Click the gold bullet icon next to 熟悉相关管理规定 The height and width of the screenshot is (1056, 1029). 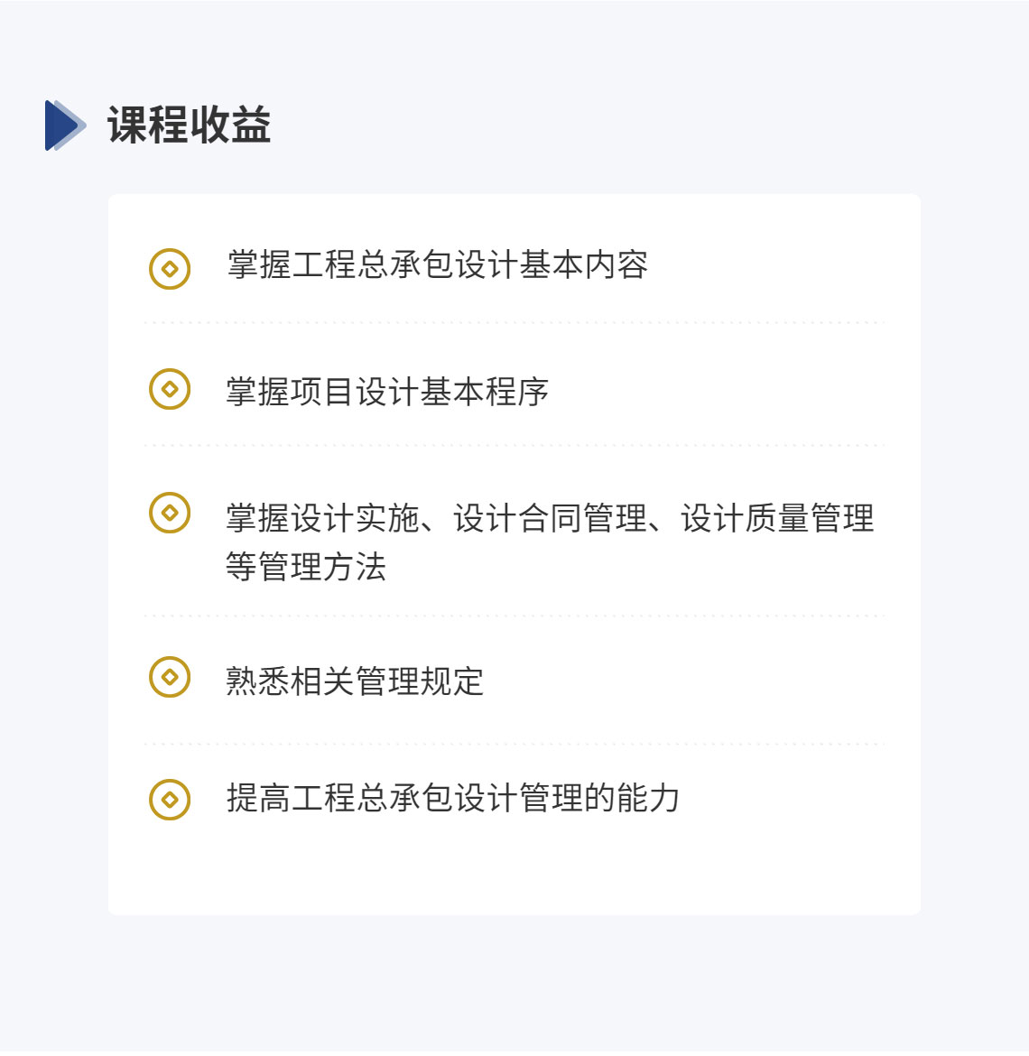(x=170, y=677)
